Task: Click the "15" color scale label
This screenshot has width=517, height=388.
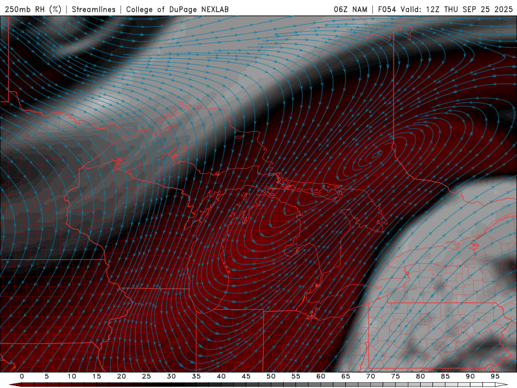Action: [x=96, y=376]
